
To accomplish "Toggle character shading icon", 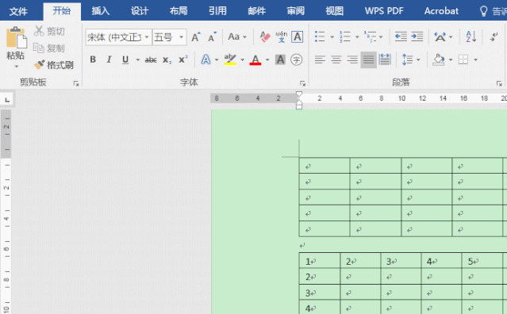I will pyautogui.click(x=280, y=59).
